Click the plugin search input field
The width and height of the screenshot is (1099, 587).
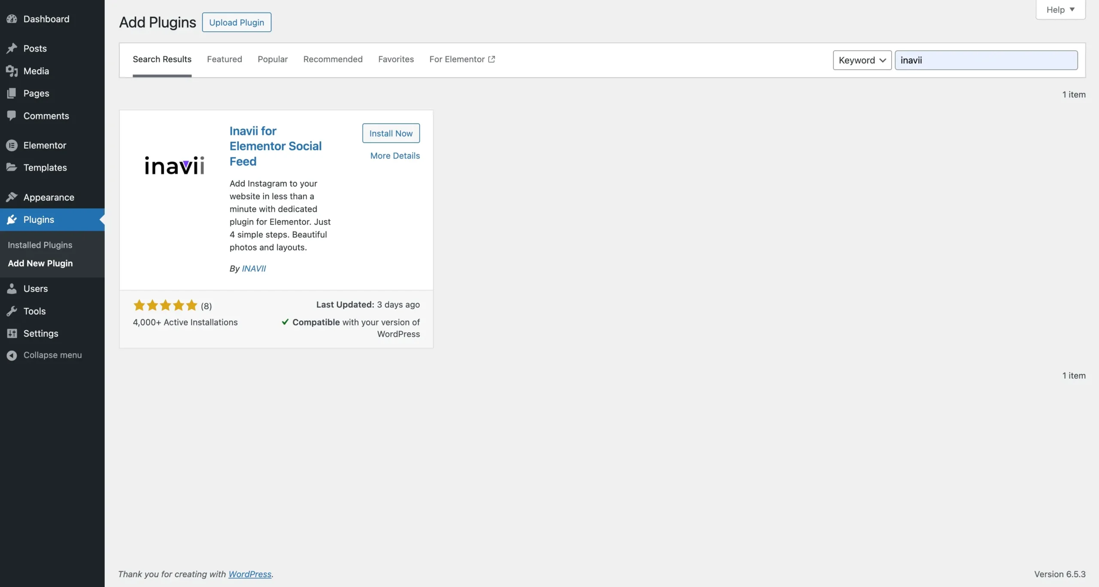(x=986, y=60)
